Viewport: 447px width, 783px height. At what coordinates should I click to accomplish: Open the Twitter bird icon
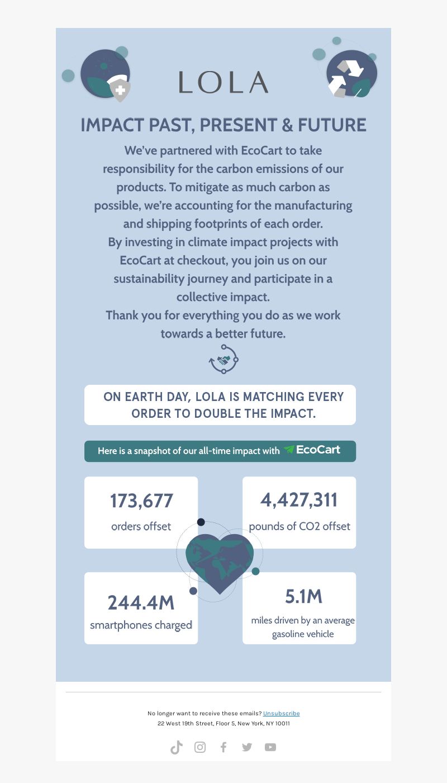coord(247,747)
